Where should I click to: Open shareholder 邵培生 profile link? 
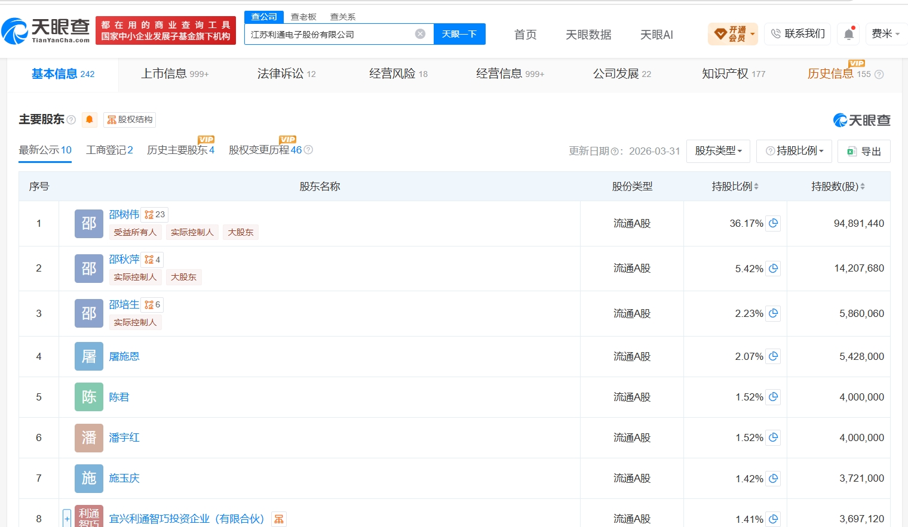[x=124, y=304]
